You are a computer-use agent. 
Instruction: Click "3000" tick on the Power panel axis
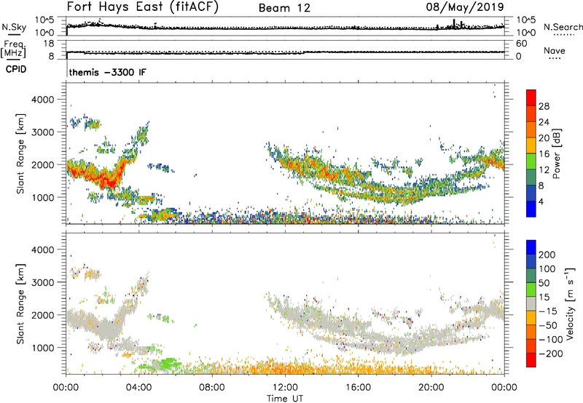[x=43, y=132]
